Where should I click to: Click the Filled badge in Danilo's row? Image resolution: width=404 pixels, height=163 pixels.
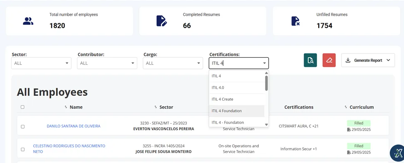coord(359,123)
